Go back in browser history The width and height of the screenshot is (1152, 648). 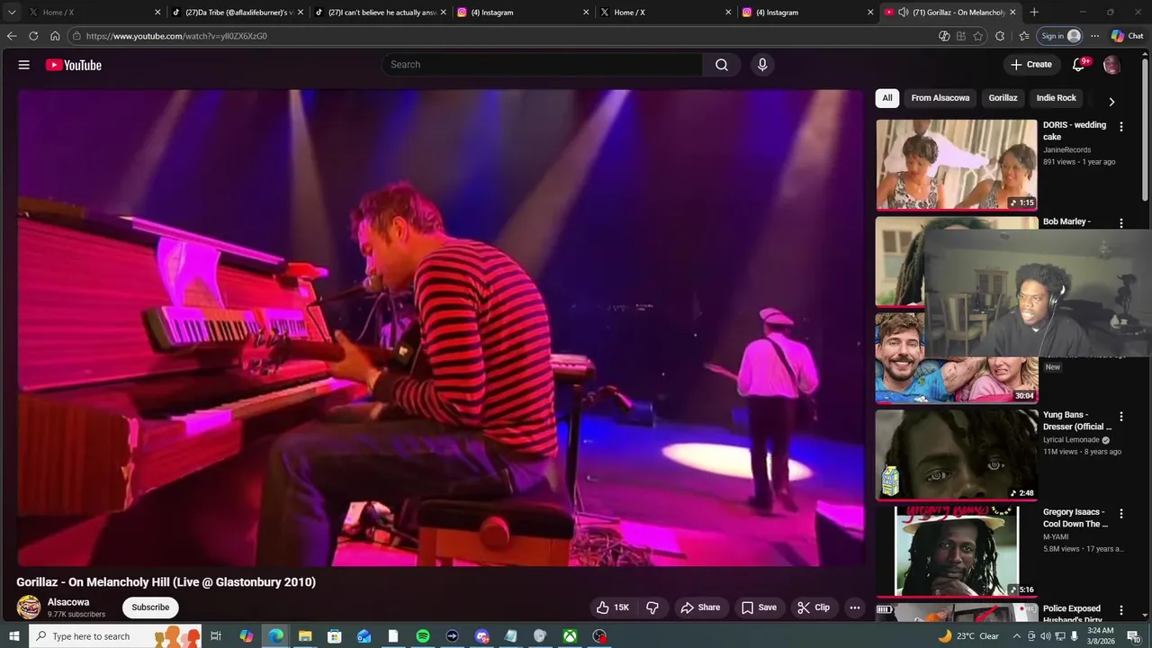click(12, 36)
